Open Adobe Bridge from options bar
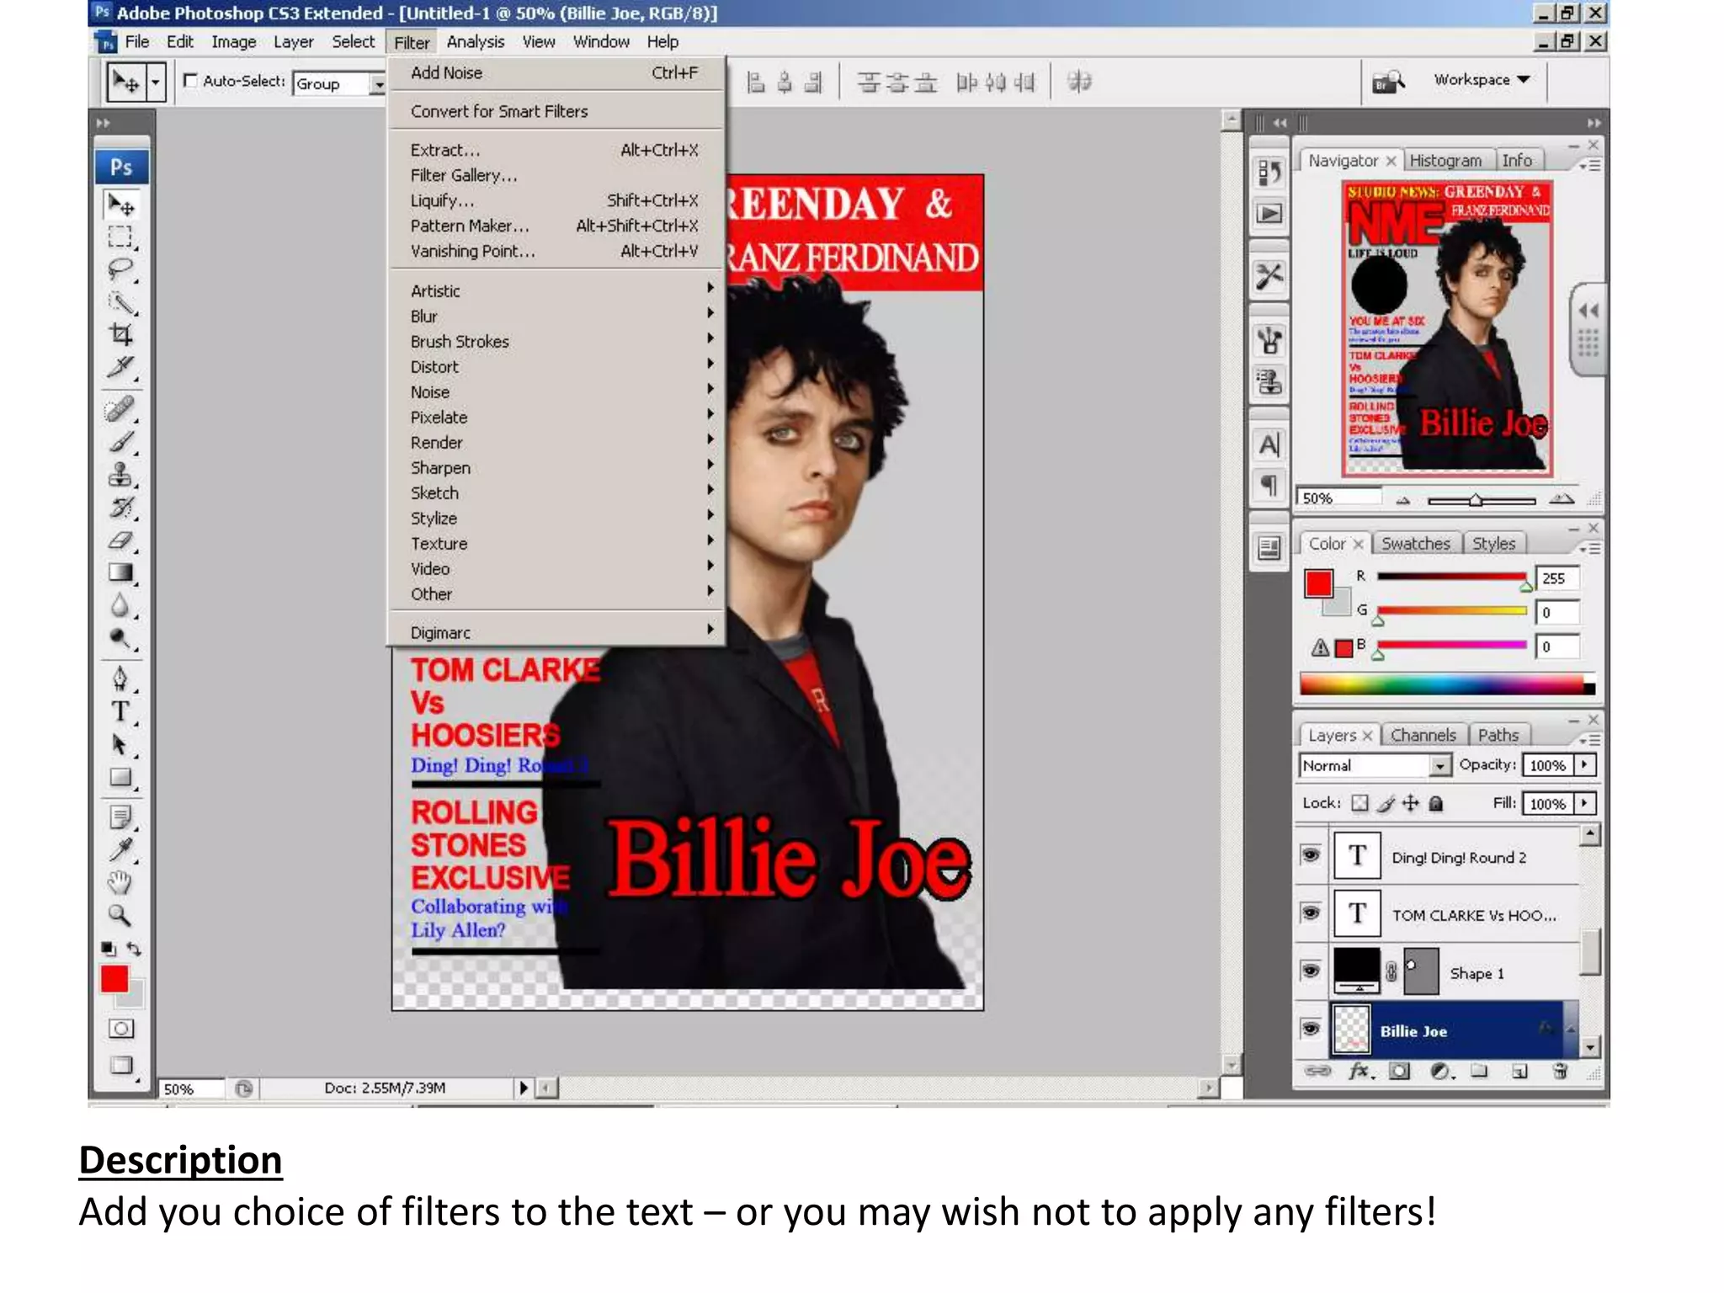The image size is (1724, 1293). tap(1388, 82)
